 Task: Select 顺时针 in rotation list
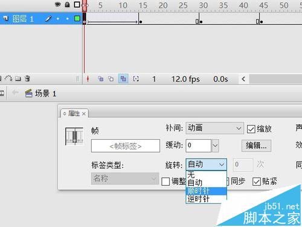coord(206,191)
